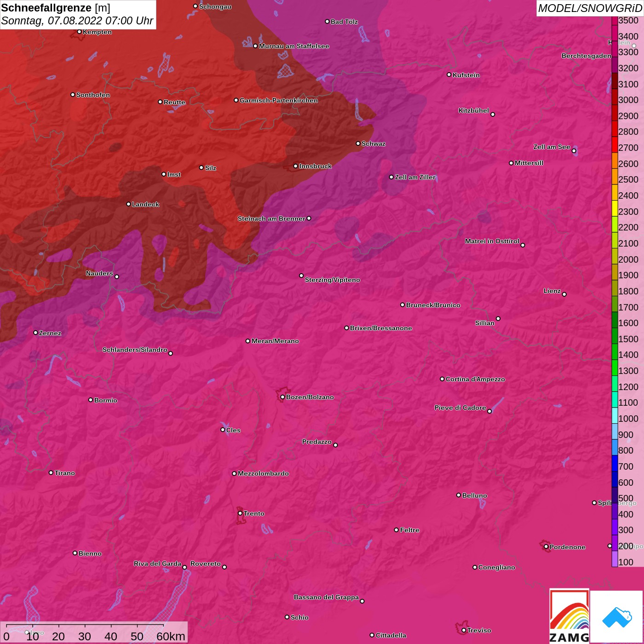
Task: Click the Conegliano label
Action: coord(497,567)
